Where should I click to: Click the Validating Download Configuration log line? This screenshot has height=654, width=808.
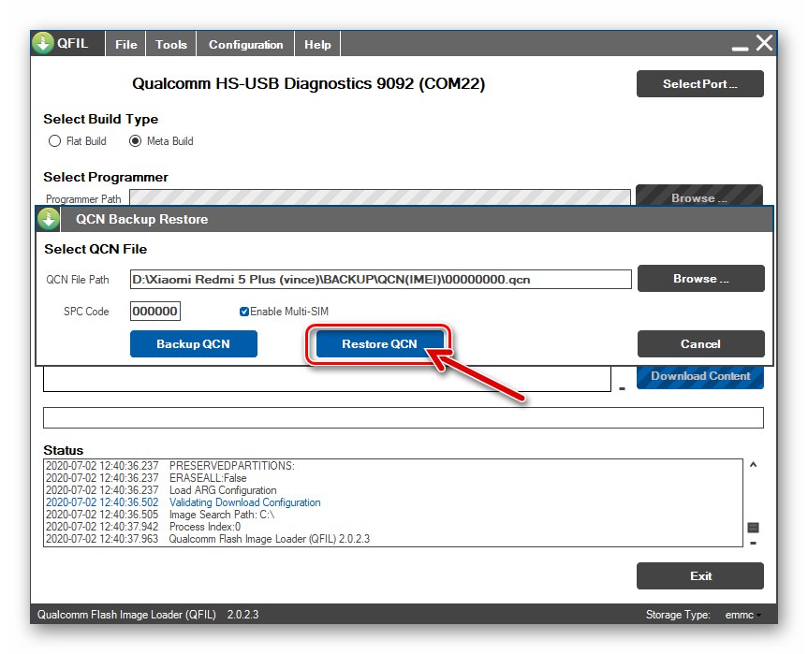tap(183, 502)
